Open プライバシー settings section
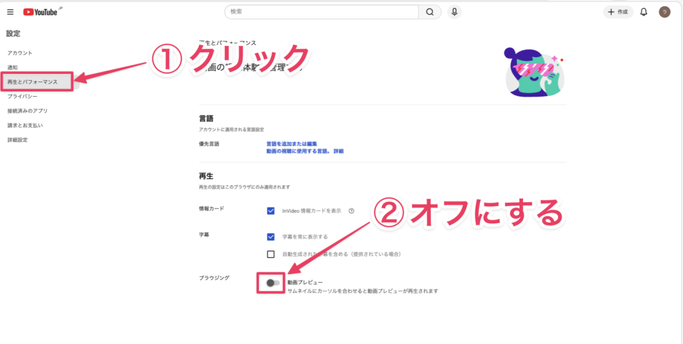This screenshot has width=683, height=344. pyautogui.click(x=23, y=97)
